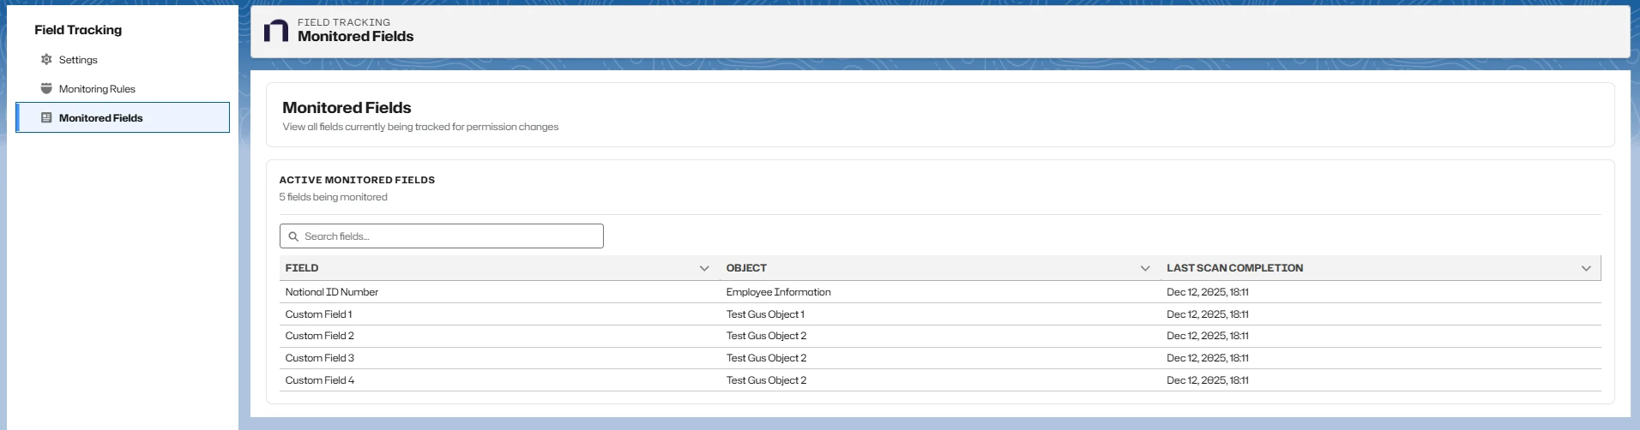Go to Monitoring Rules page

coord(97,89)
